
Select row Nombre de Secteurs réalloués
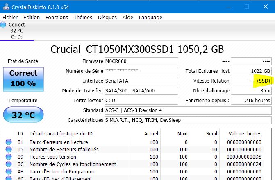134,149
